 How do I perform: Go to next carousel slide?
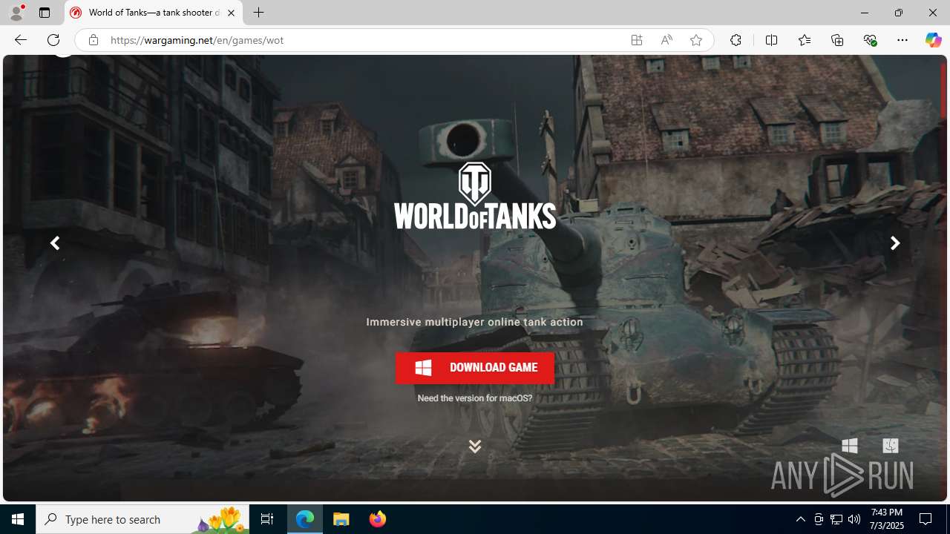click(x=895, y=243)
